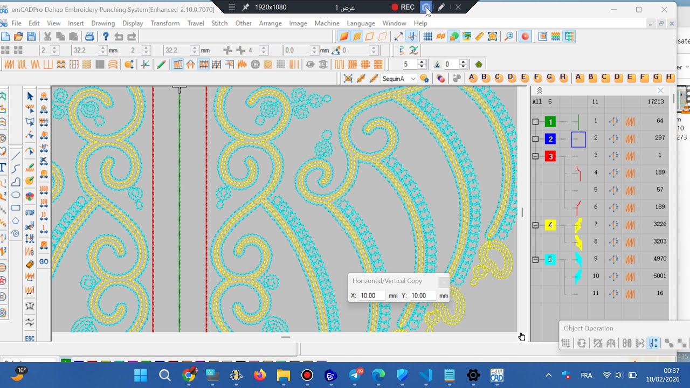The height and width of the screenshot is (388, 690).
Task: Click the X field in Horizontal/Vertical Copy
Action: click(372, 295)
